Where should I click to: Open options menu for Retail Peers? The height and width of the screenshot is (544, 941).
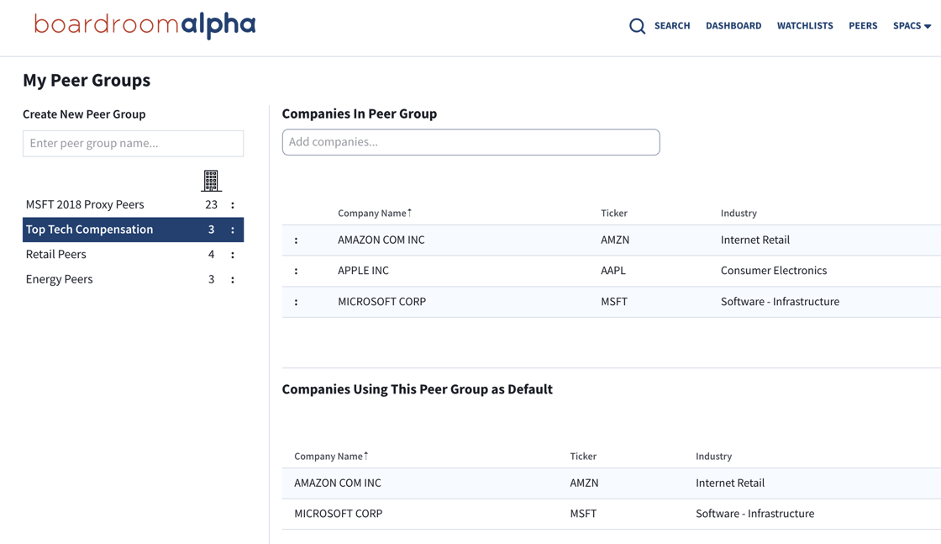(233, 255)
